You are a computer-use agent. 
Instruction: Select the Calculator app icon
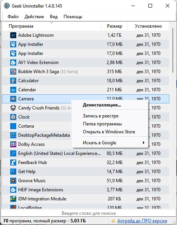click(13, 81)
